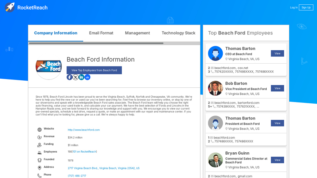
Task: Click the (757) 486-2717 phone link
Action: [x=77, y=176]
